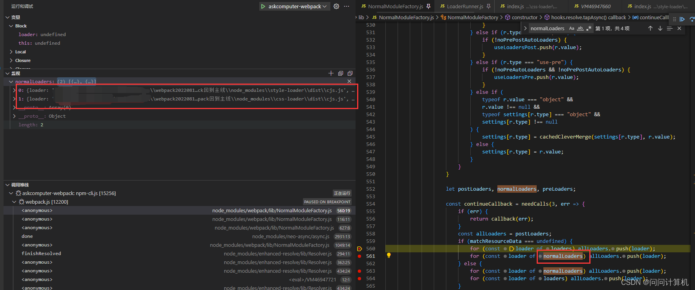The image size is (695, 290).
Task: Toggle match whole word in find
Action: [x=580, y=28]
